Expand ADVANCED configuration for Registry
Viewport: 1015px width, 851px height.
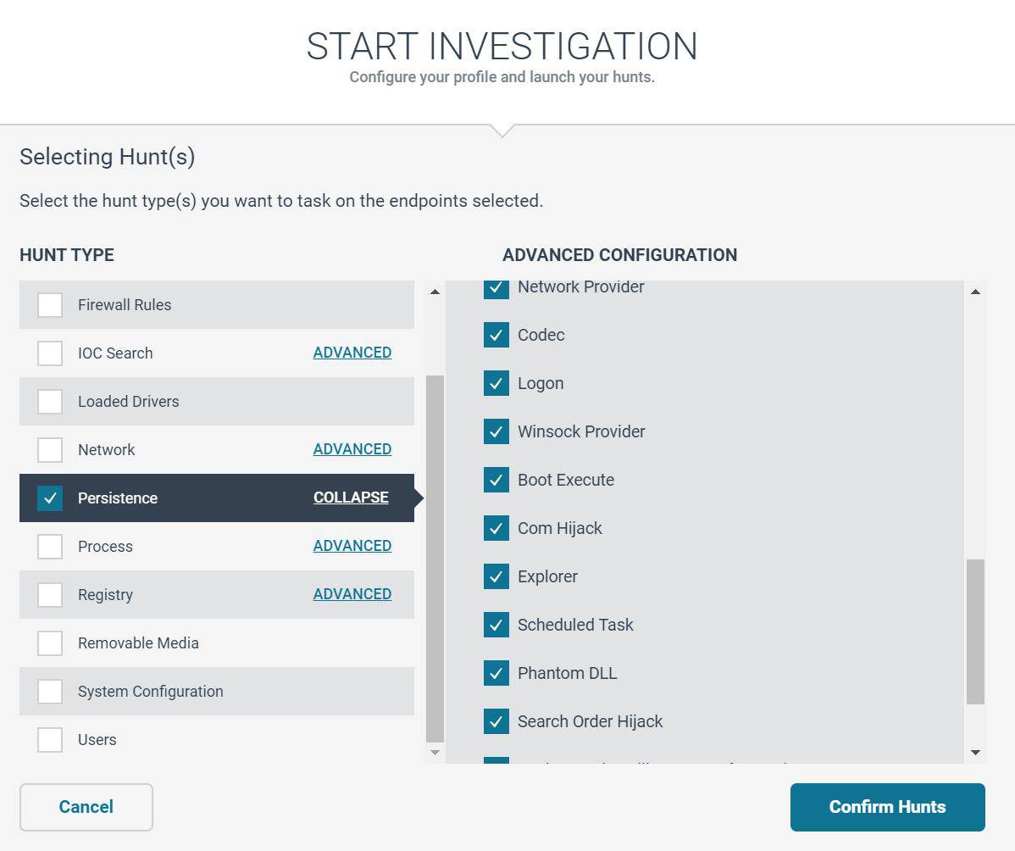(x=352, y=594)
